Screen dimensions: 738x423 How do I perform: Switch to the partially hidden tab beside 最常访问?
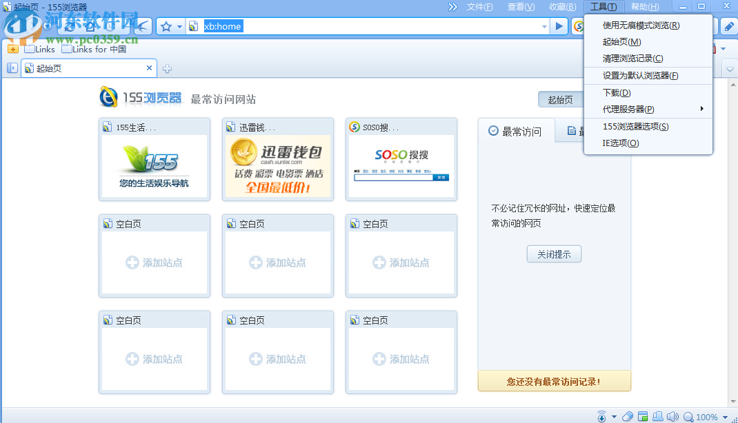click(570, 131)
